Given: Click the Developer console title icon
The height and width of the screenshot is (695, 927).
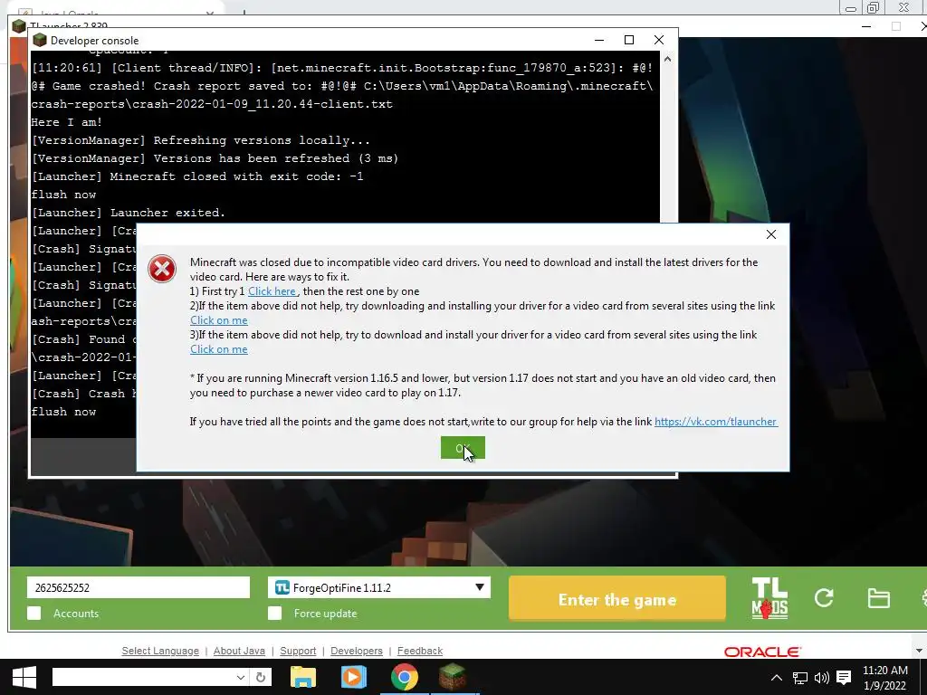Looking at the screenshot, I should (40, 40).
